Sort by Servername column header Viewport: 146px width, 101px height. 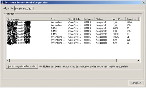tap(28, 19)
